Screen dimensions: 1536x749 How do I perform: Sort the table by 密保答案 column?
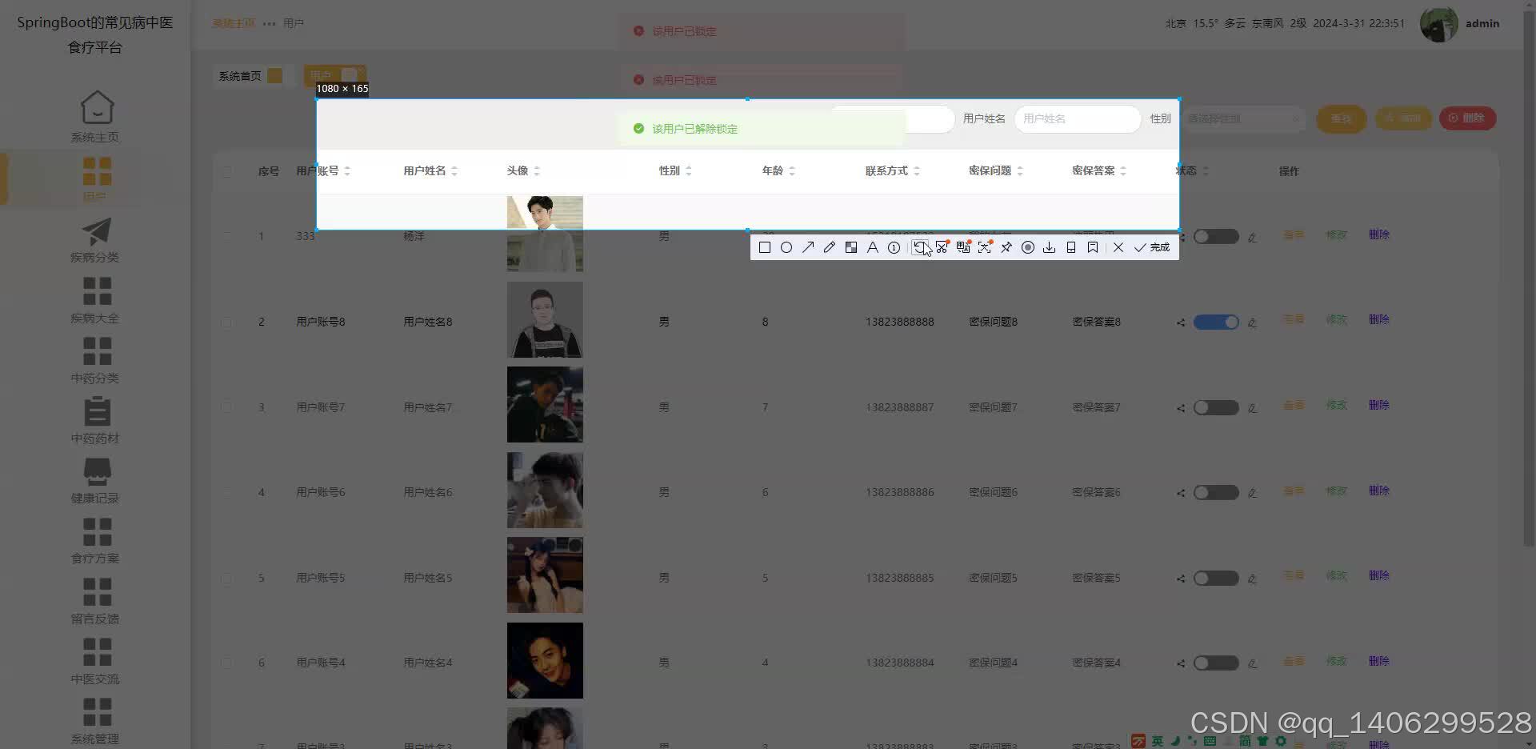tap(1123, 171)
